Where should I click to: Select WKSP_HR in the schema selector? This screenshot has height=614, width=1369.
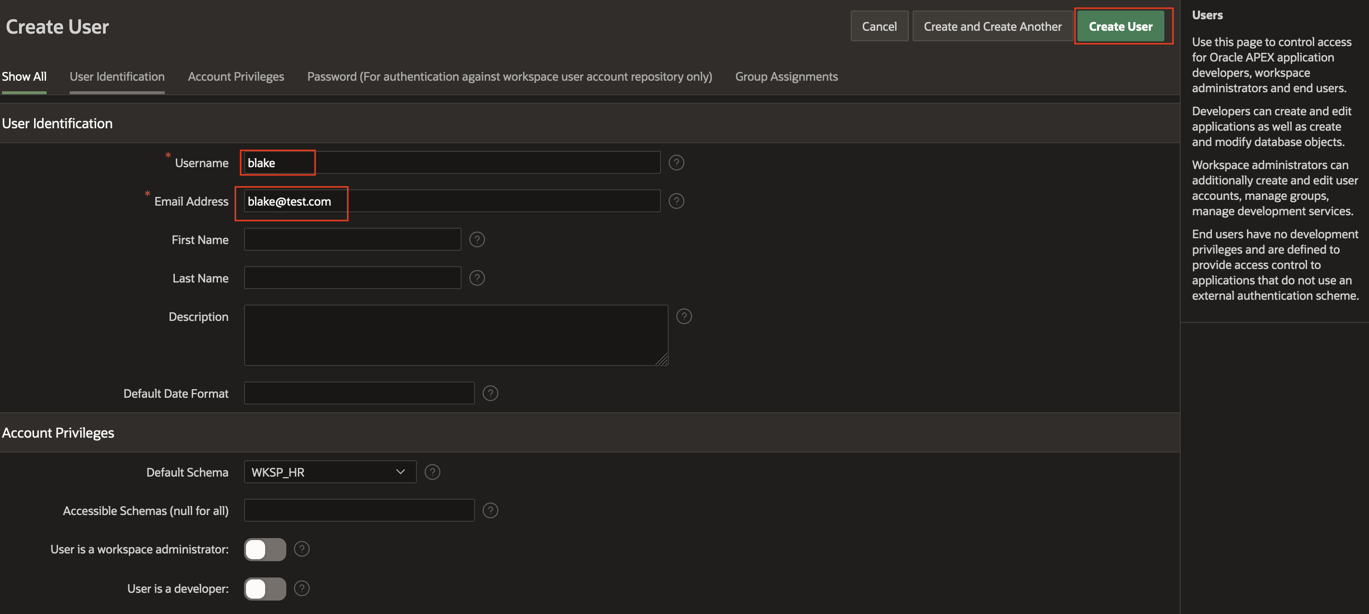[x=330, y=471]
